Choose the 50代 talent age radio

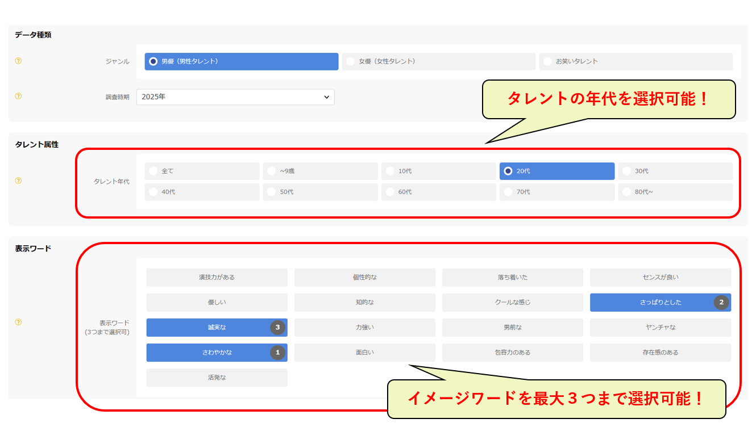[x=320, y=192]
